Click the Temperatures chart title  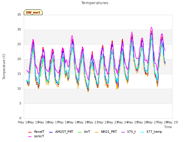tap(95, 3)
